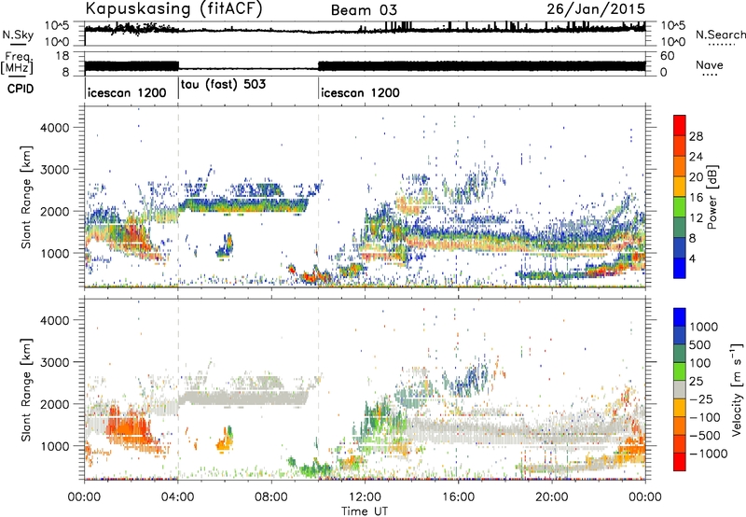Screen dimensions: 746x517
Task: Click the "Time UT" axis title
Action: [365, 511]
